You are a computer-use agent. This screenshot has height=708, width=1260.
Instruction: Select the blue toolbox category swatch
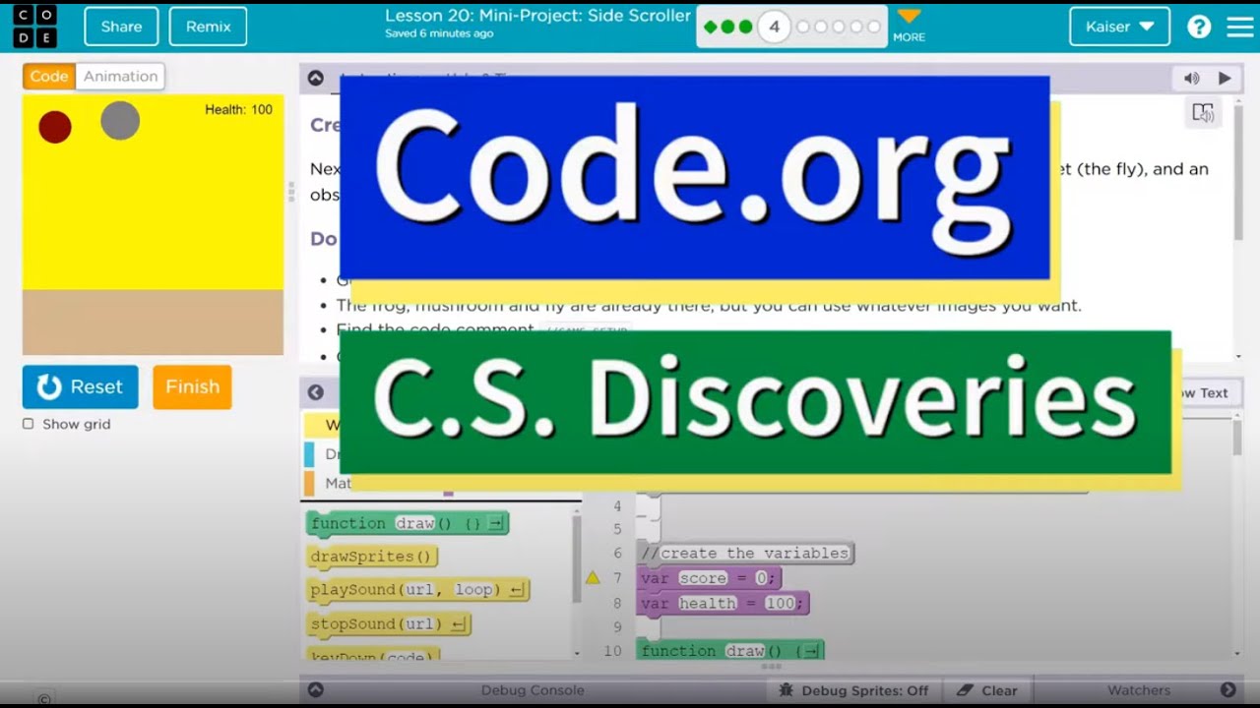pos(309,454)
